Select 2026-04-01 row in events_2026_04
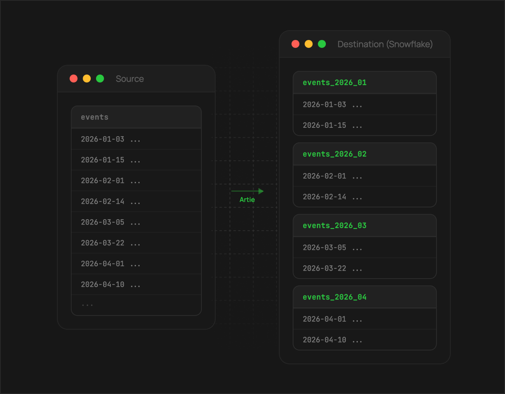This screenshot has width=505, height=394. [x=365, y=319]
